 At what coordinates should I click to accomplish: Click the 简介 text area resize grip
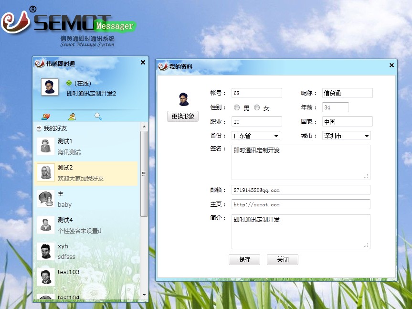366,245
